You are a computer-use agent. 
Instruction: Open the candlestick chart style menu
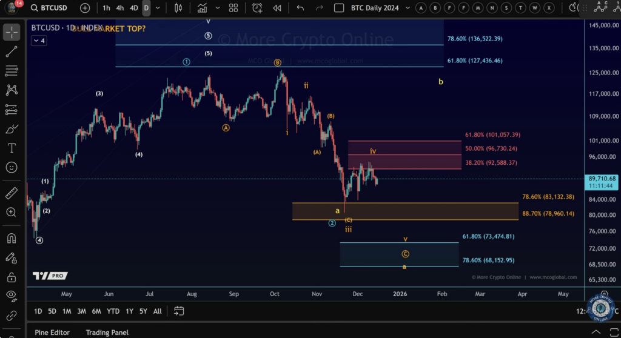[178, 8]
